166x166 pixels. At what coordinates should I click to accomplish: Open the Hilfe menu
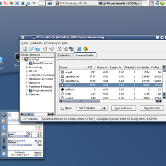click(x=65, y=43)
